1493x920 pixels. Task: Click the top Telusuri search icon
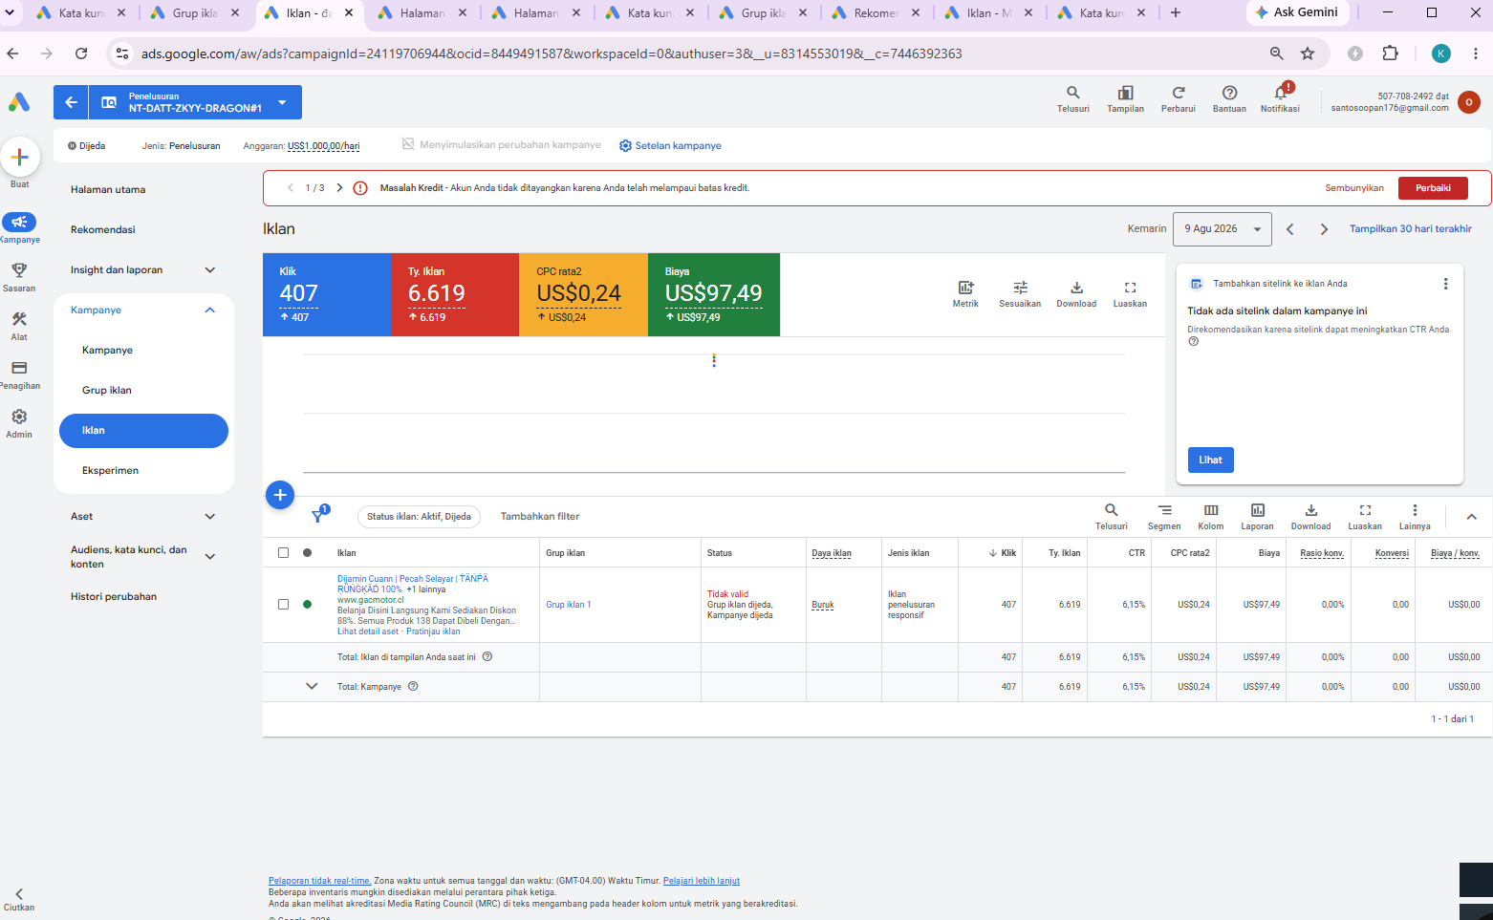1073,93
